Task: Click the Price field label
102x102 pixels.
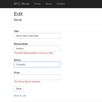Action: (x=17, y=73)
